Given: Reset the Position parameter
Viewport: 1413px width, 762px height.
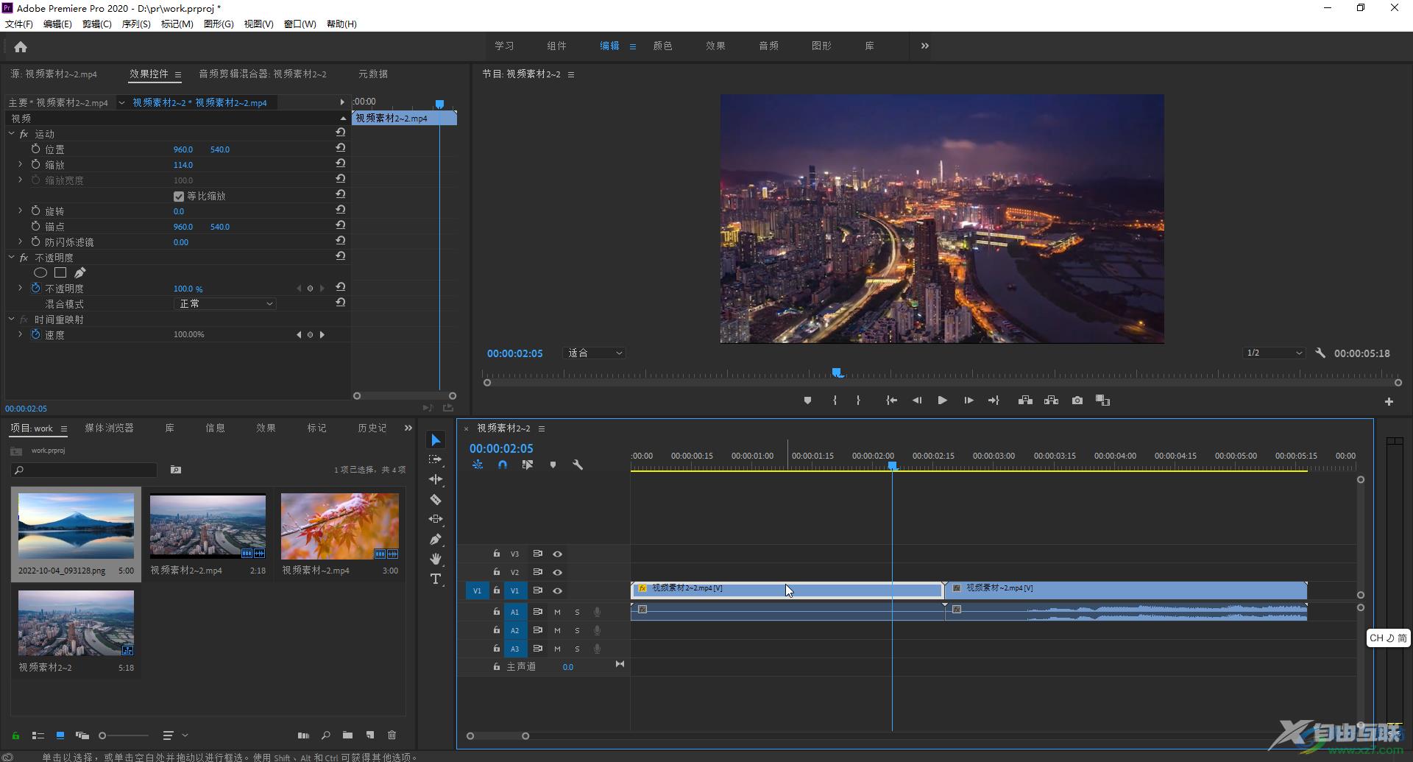Looking at the screenshot, I should [340, 148].
